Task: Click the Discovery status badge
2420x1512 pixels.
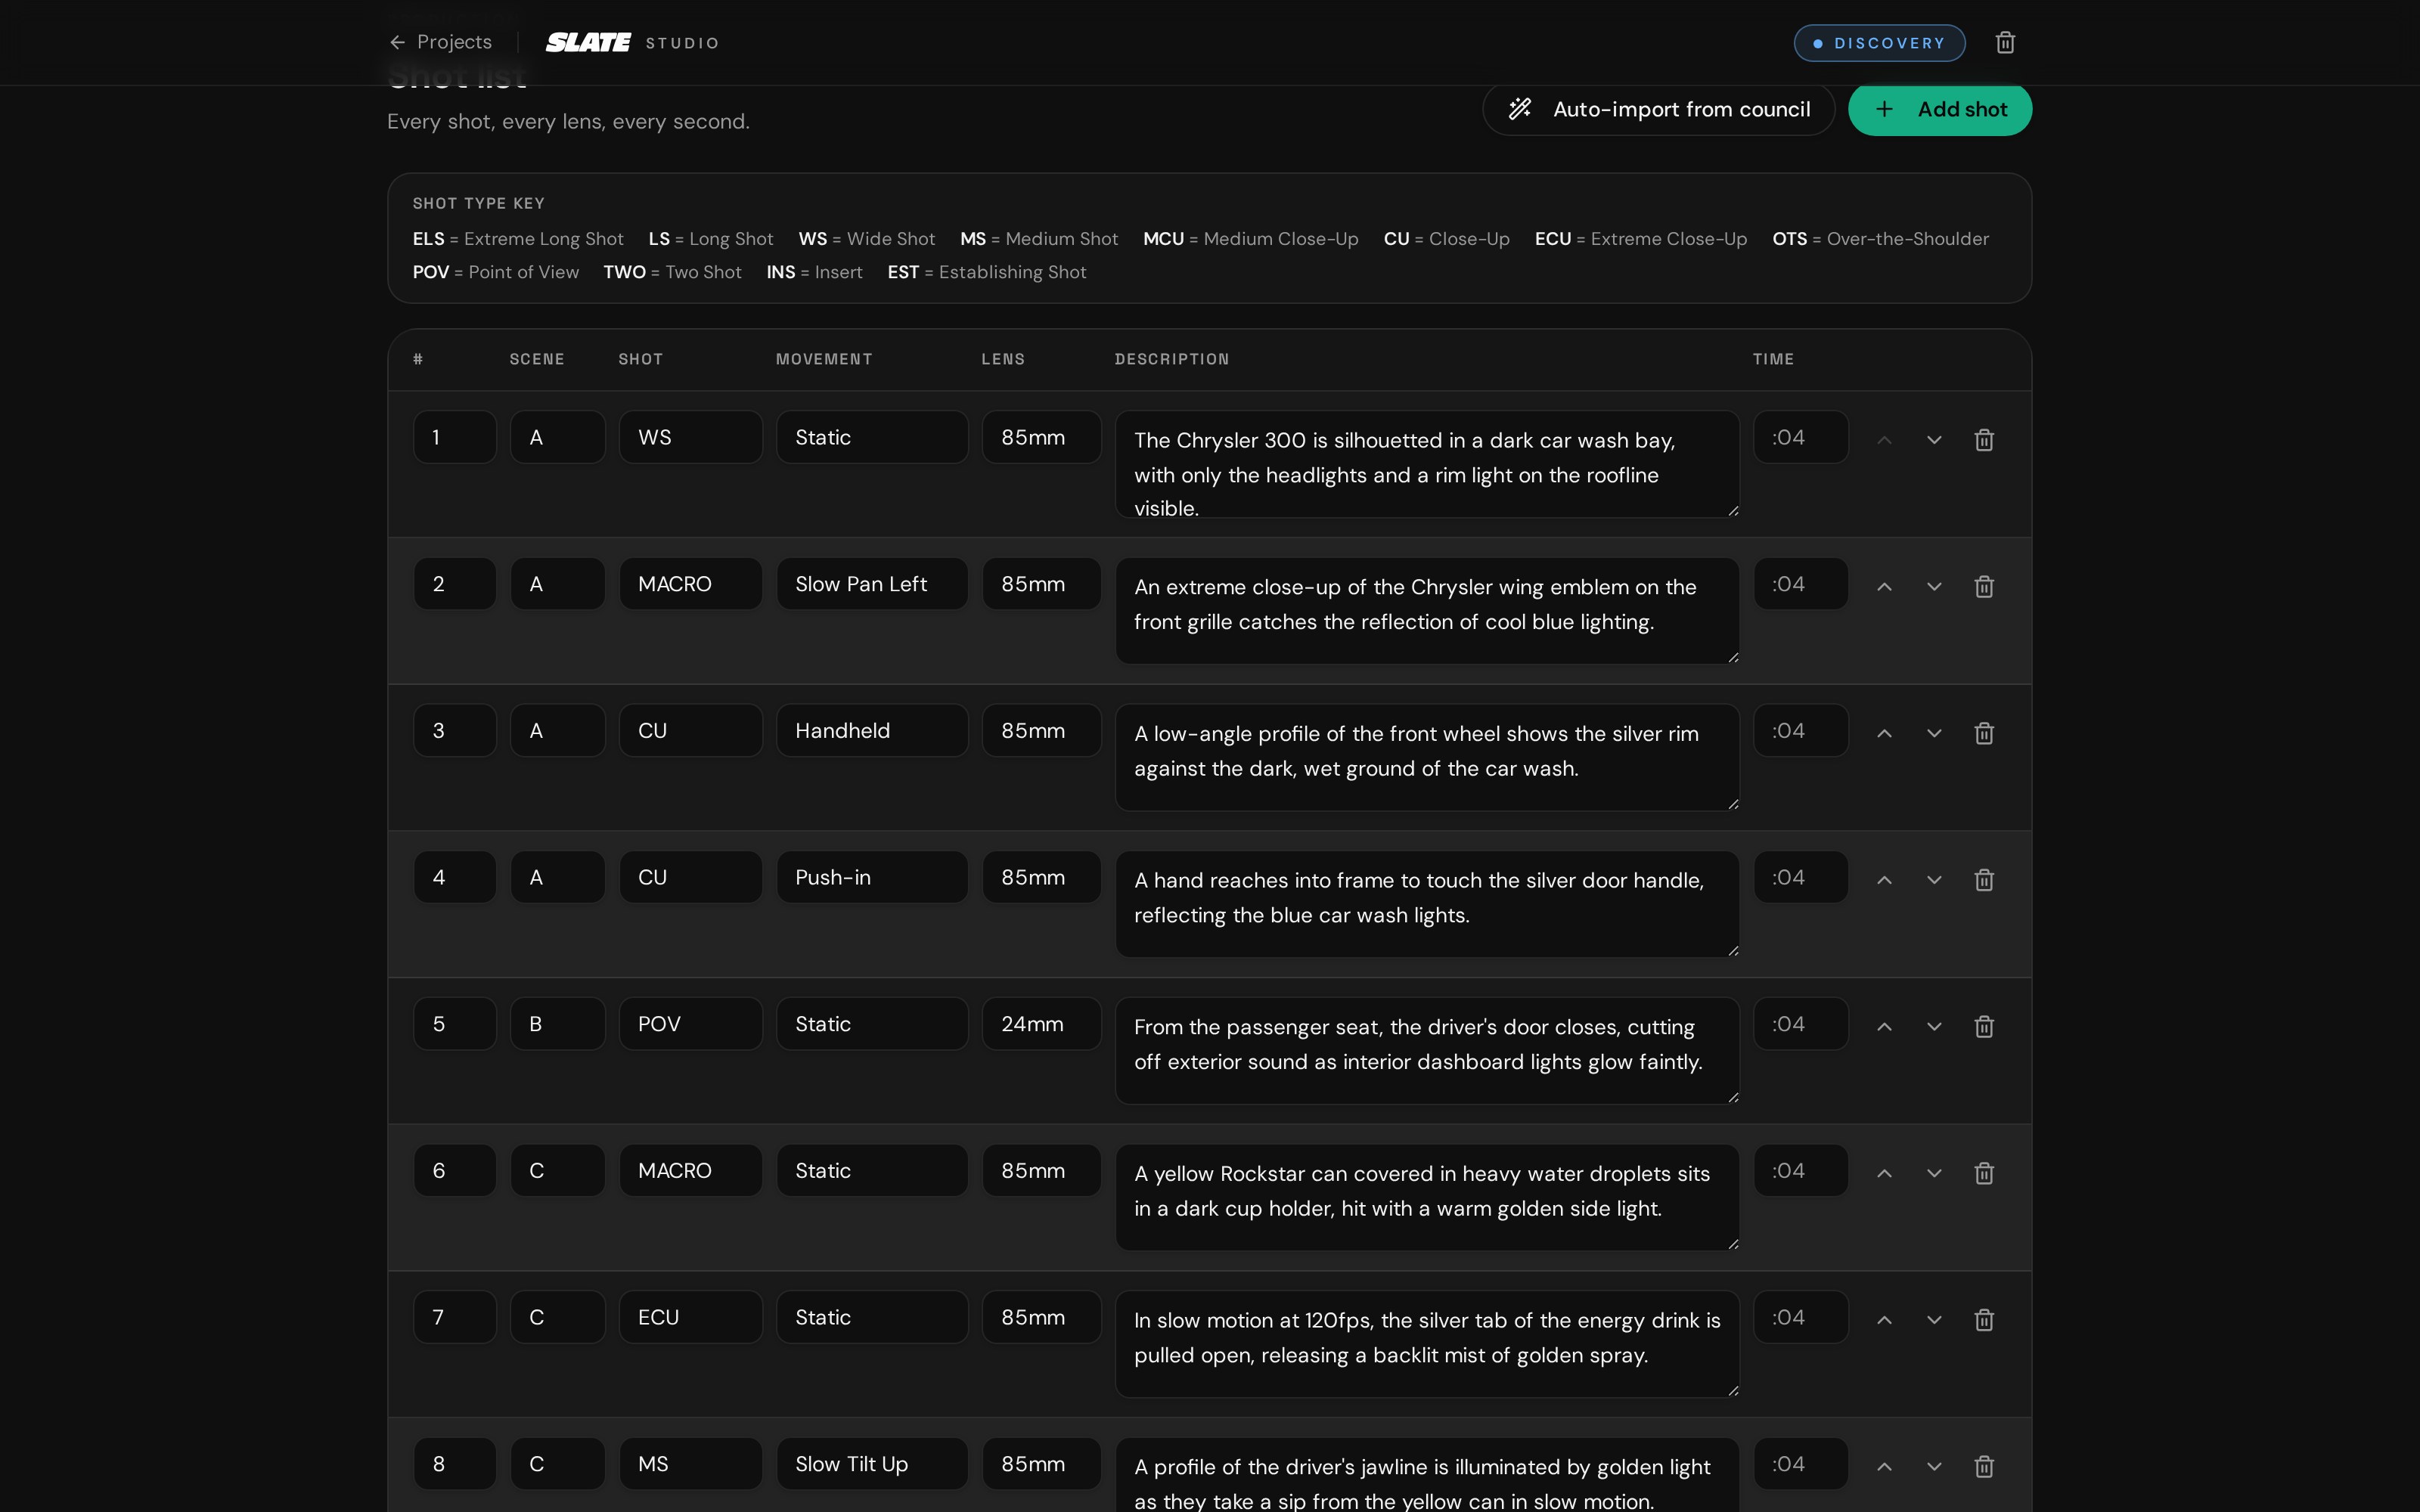Action: [x=1879, y=43]
